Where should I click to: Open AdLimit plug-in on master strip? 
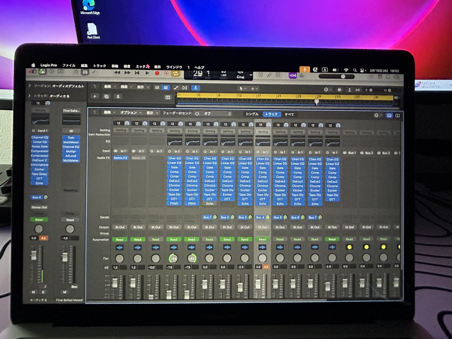pos(71,156)
